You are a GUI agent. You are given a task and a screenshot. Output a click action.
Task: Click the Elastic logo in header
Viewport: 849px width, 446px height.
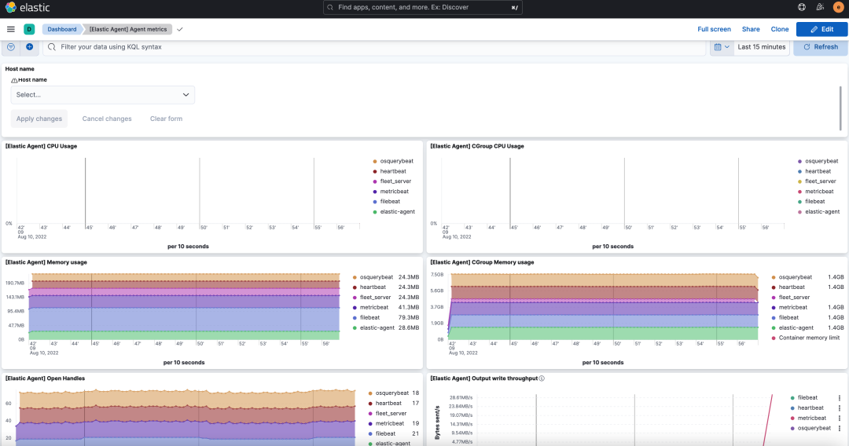[x=28, y=8]
